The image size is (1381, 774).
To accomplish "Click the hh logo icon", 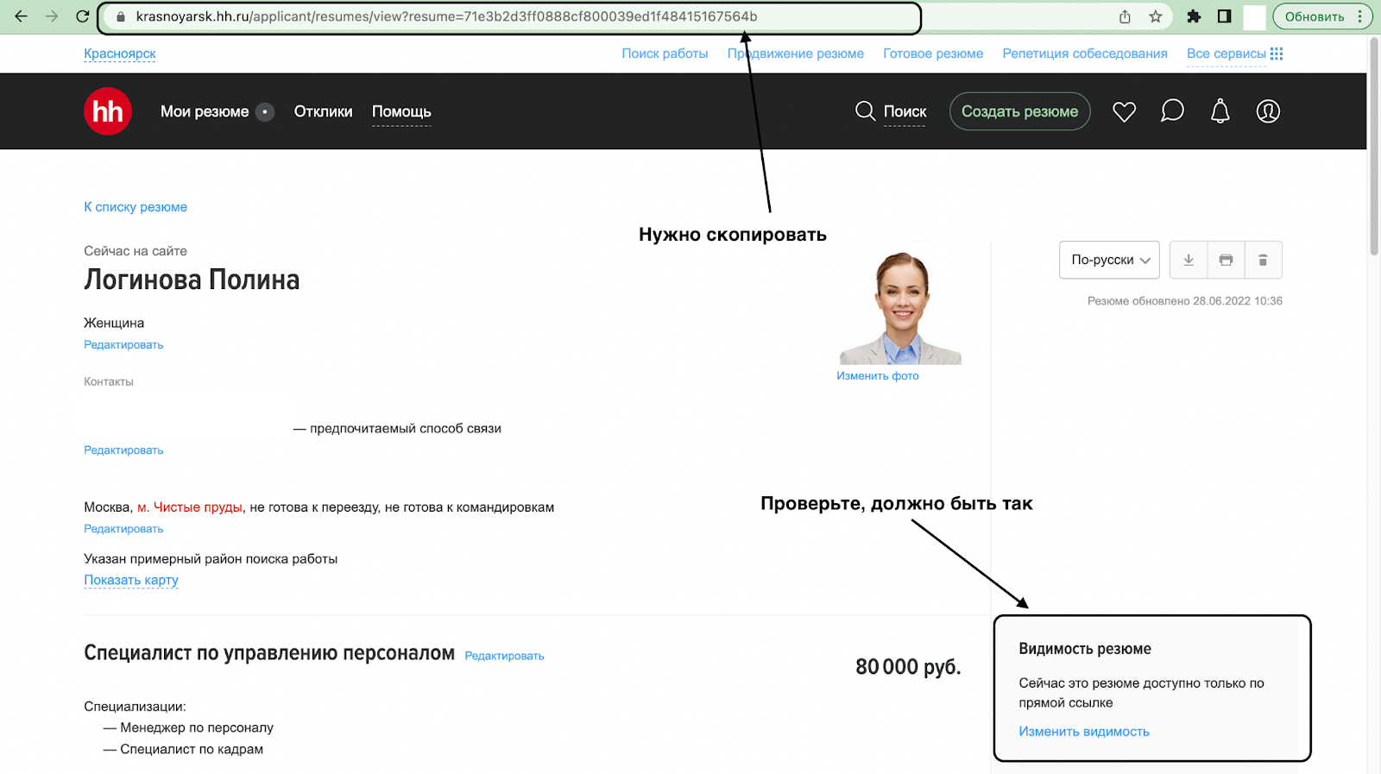I will [x=108, y=111].
